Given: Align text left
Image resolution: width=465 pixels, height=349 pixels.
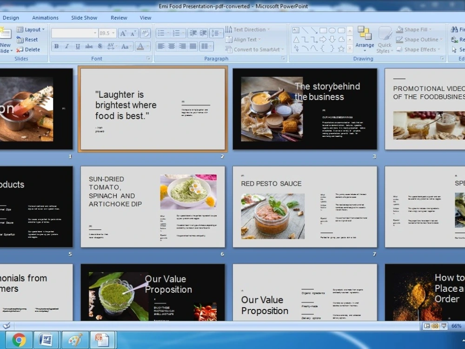Looking at the screenshot, I should [161, 46].
